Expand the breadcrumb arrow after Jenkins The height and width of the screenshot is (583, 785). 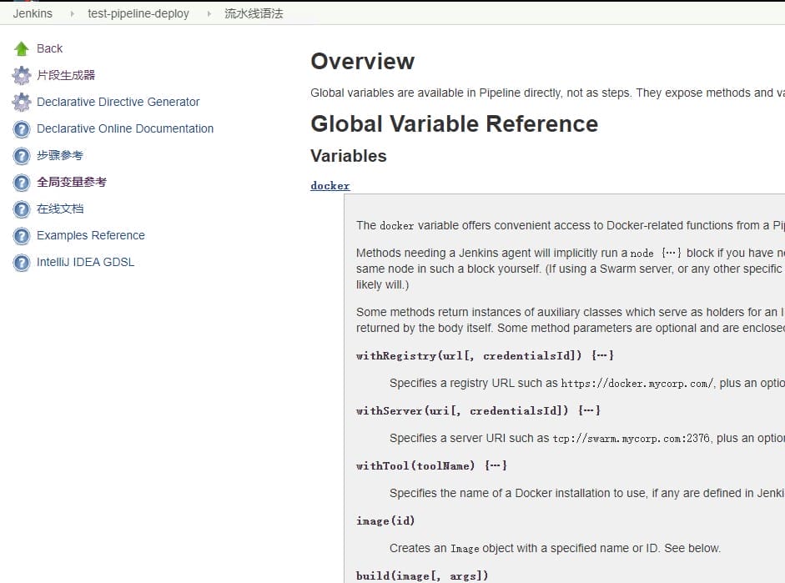click(71, 13)
